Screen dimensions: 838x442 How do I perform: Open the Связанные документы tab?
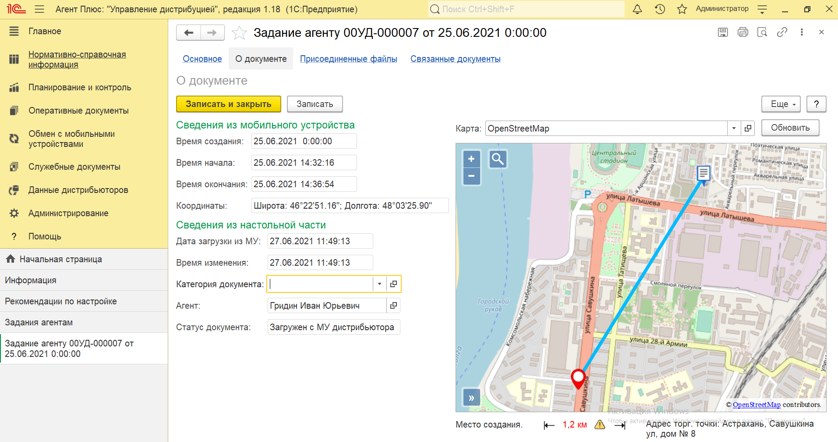click(x=456, y=59)
